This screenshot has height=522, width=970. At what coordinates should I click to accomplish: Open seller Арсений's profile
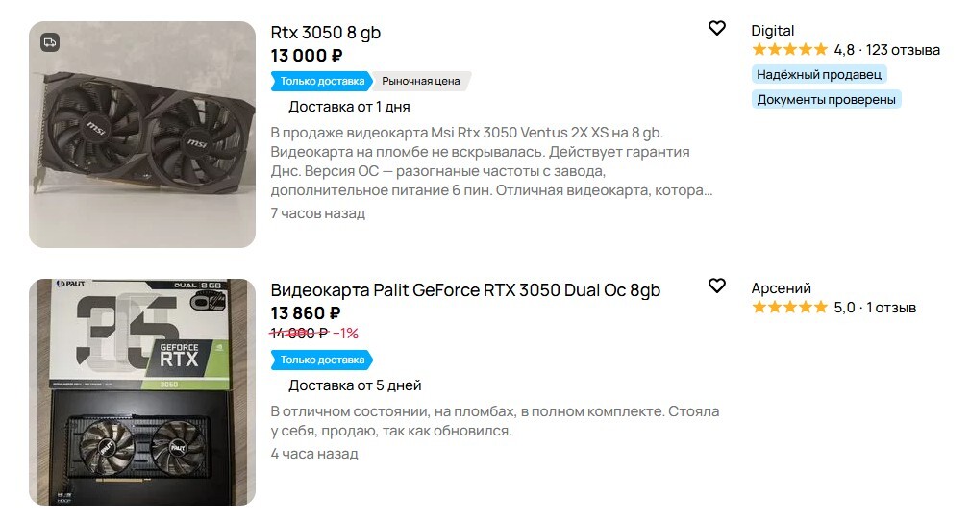[x=781, y=288]
